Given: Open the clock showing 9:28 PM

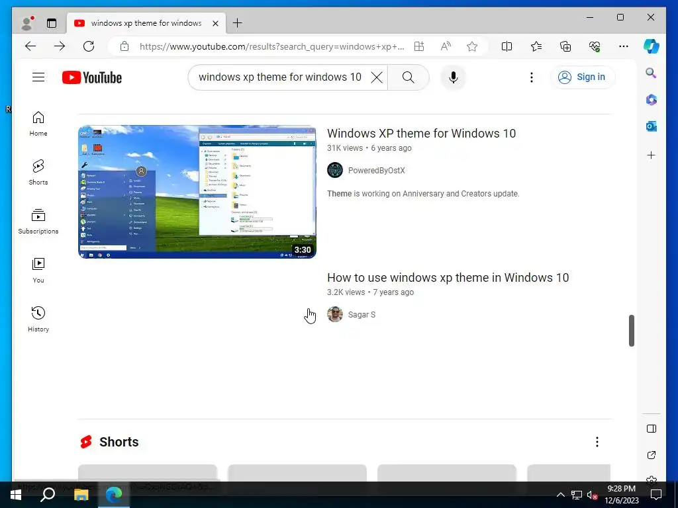Looking at the screenshot, I should pos(621,495).
